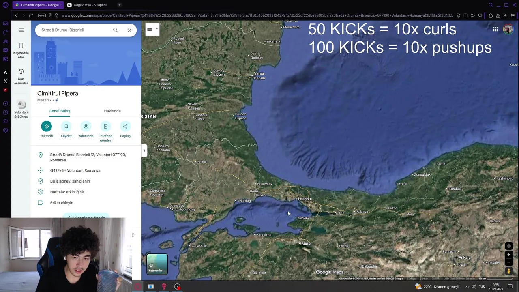Viewport: 519px width, 292px height.
Task: Open the clock showing 19:02
Action: pos(495,286)
